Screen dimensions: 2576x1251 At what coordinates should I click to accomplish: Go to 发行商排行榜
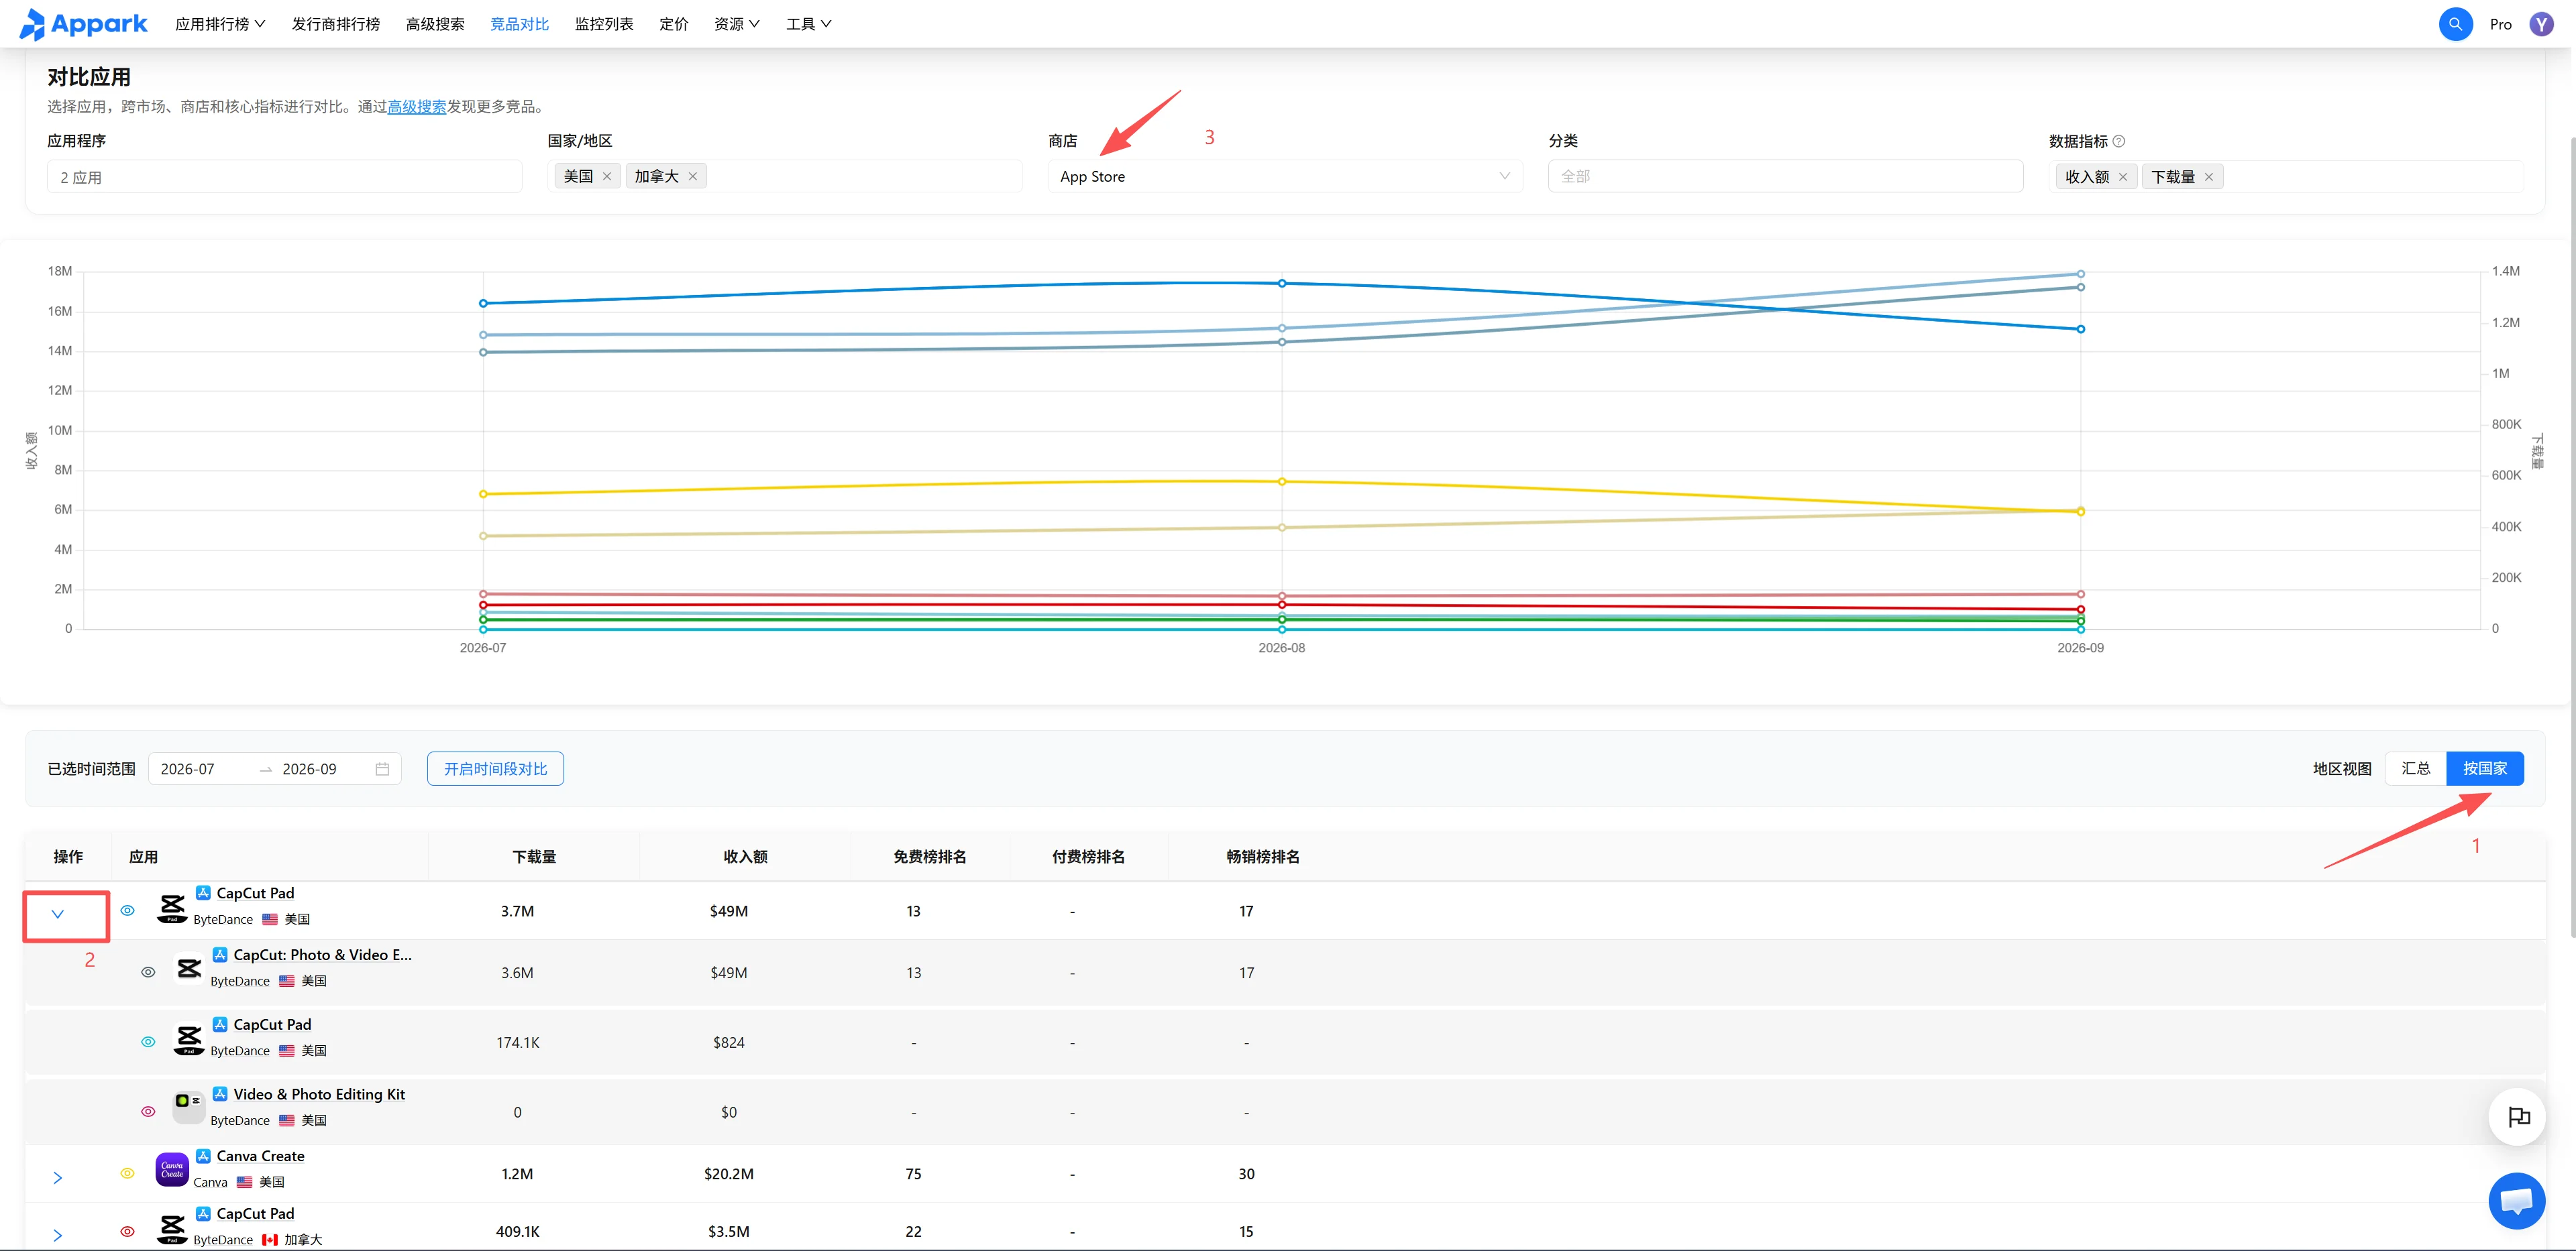pos(336,24)
